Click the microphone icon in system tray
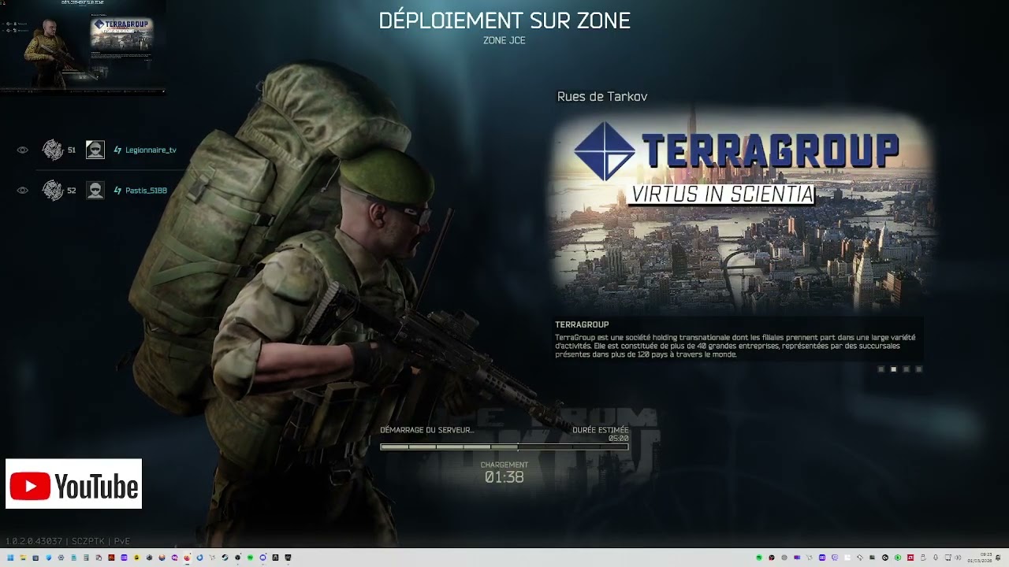The width and height of the screenshot is (1009, 567). point(936,558)
